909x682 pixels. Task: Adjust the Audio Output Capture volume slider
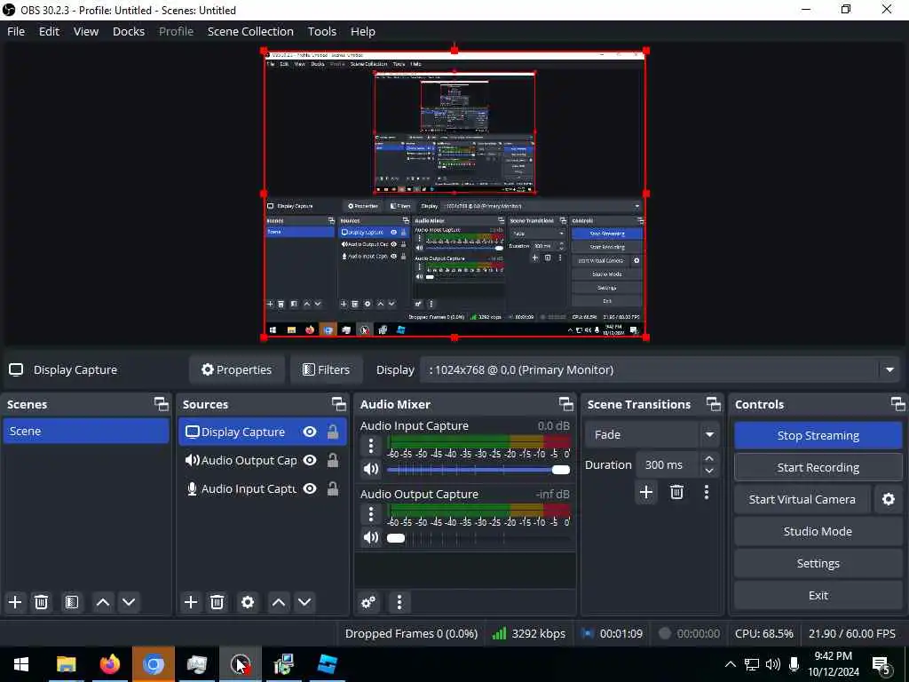478,538
